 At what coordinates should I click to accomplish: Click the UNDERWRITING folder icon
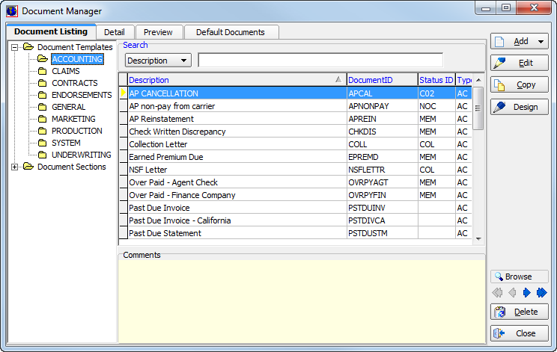tap(43, 155)
